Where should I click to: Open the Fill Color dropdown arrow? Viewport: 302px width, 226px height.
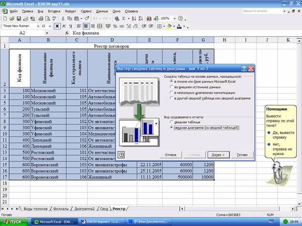click(174, 26)
